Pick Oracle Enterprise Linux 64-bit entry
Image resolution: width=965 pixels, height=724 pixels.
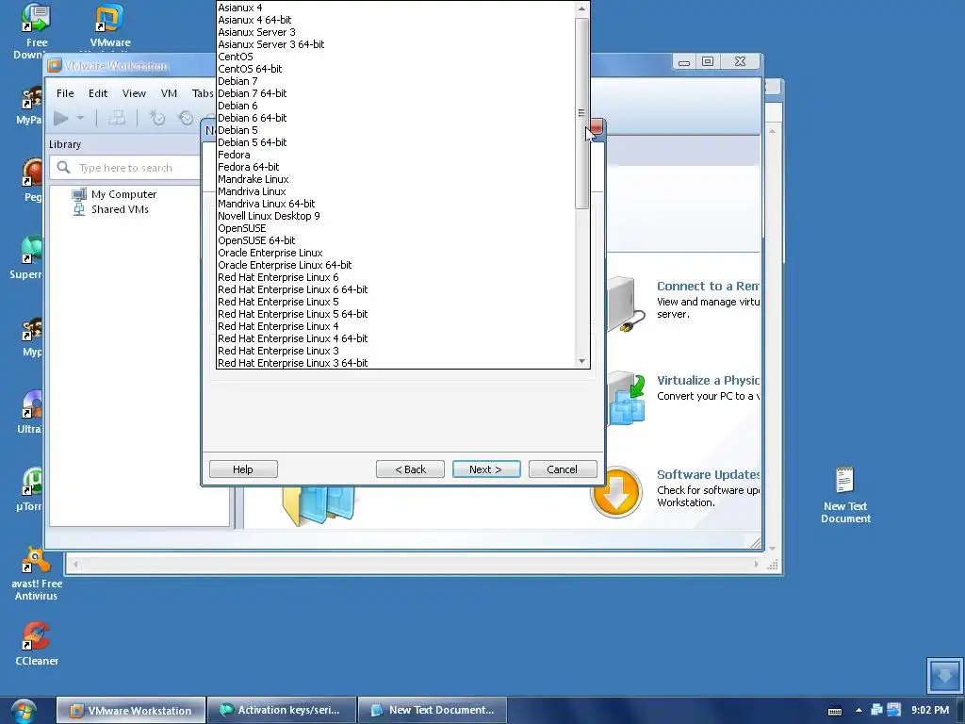(396, 265)
